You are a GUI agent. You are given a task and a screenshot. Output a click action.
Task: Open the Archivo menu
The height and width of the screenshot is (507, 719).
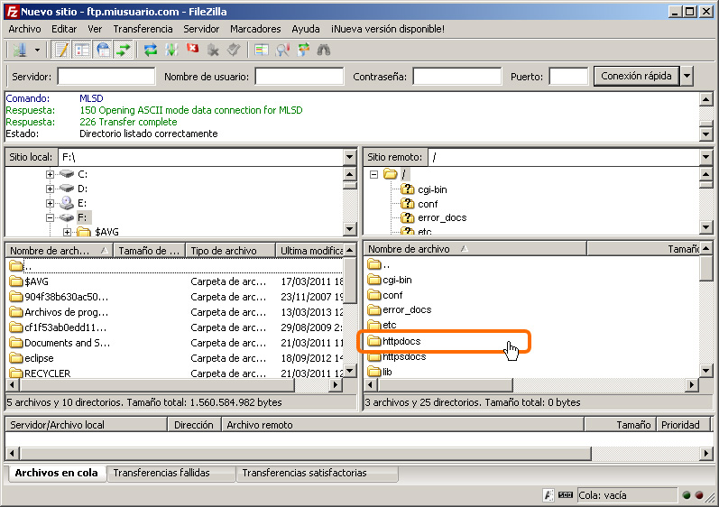pyautogui.click(x=24, y=29)
